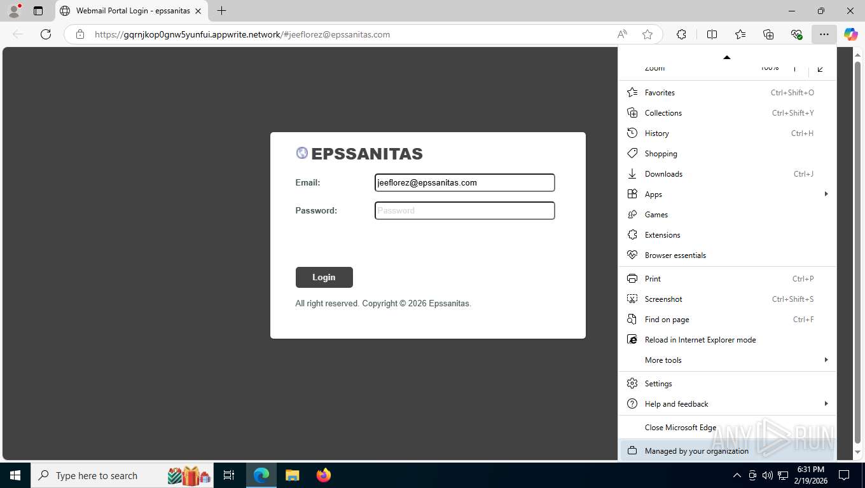Choose Shopping in the menu
The height and width of the screenshot is (488, 865).
pos(727,154)
